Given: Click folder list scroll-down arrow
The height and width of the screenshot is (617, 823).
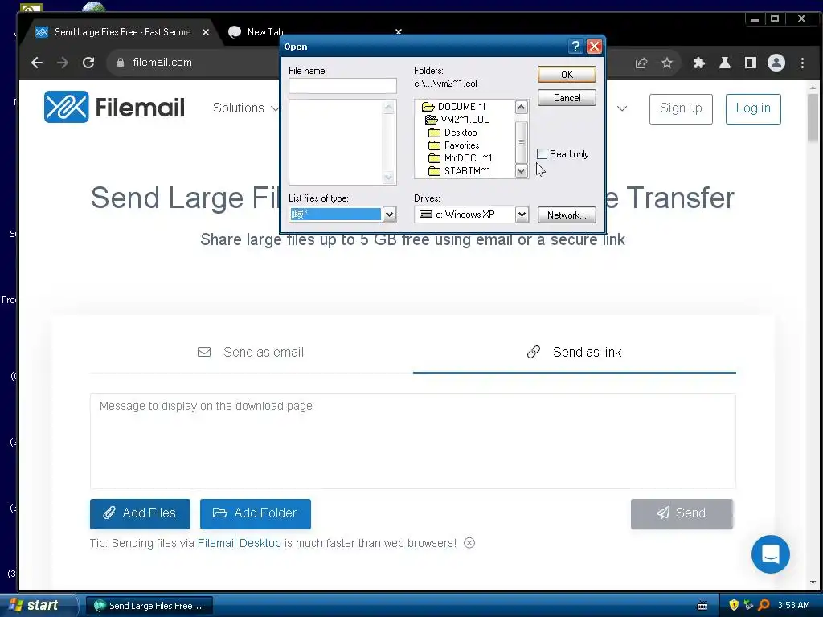Looking at the screenshot, I should click(521, 171).
